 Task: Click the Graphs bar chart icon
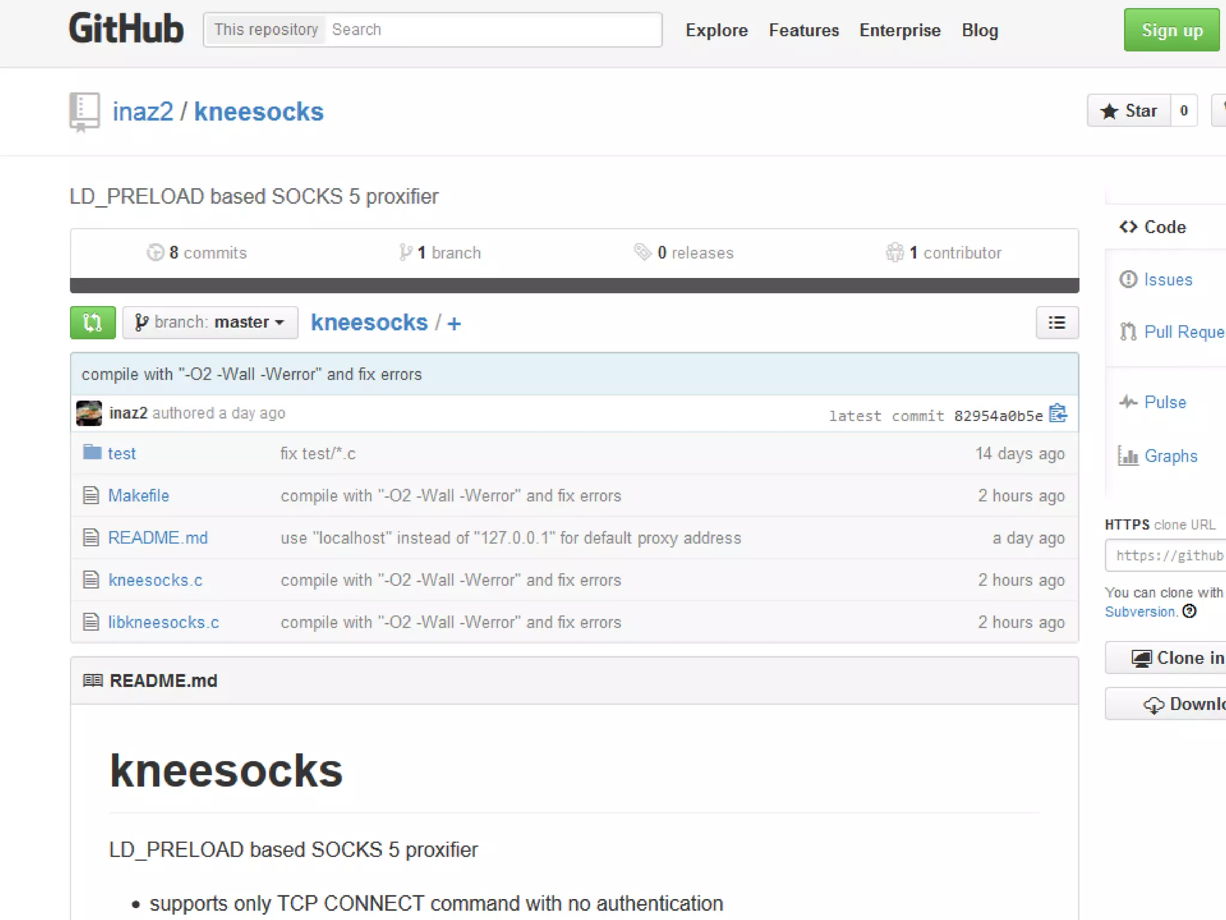(1128, 456)
